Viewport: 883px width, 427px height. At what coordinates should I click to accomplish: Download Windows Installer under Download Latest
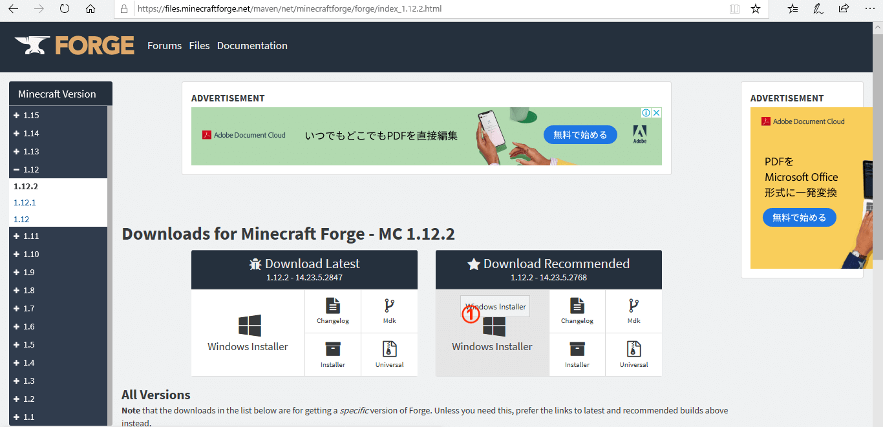pyautogui.click(x=248, y=333)
